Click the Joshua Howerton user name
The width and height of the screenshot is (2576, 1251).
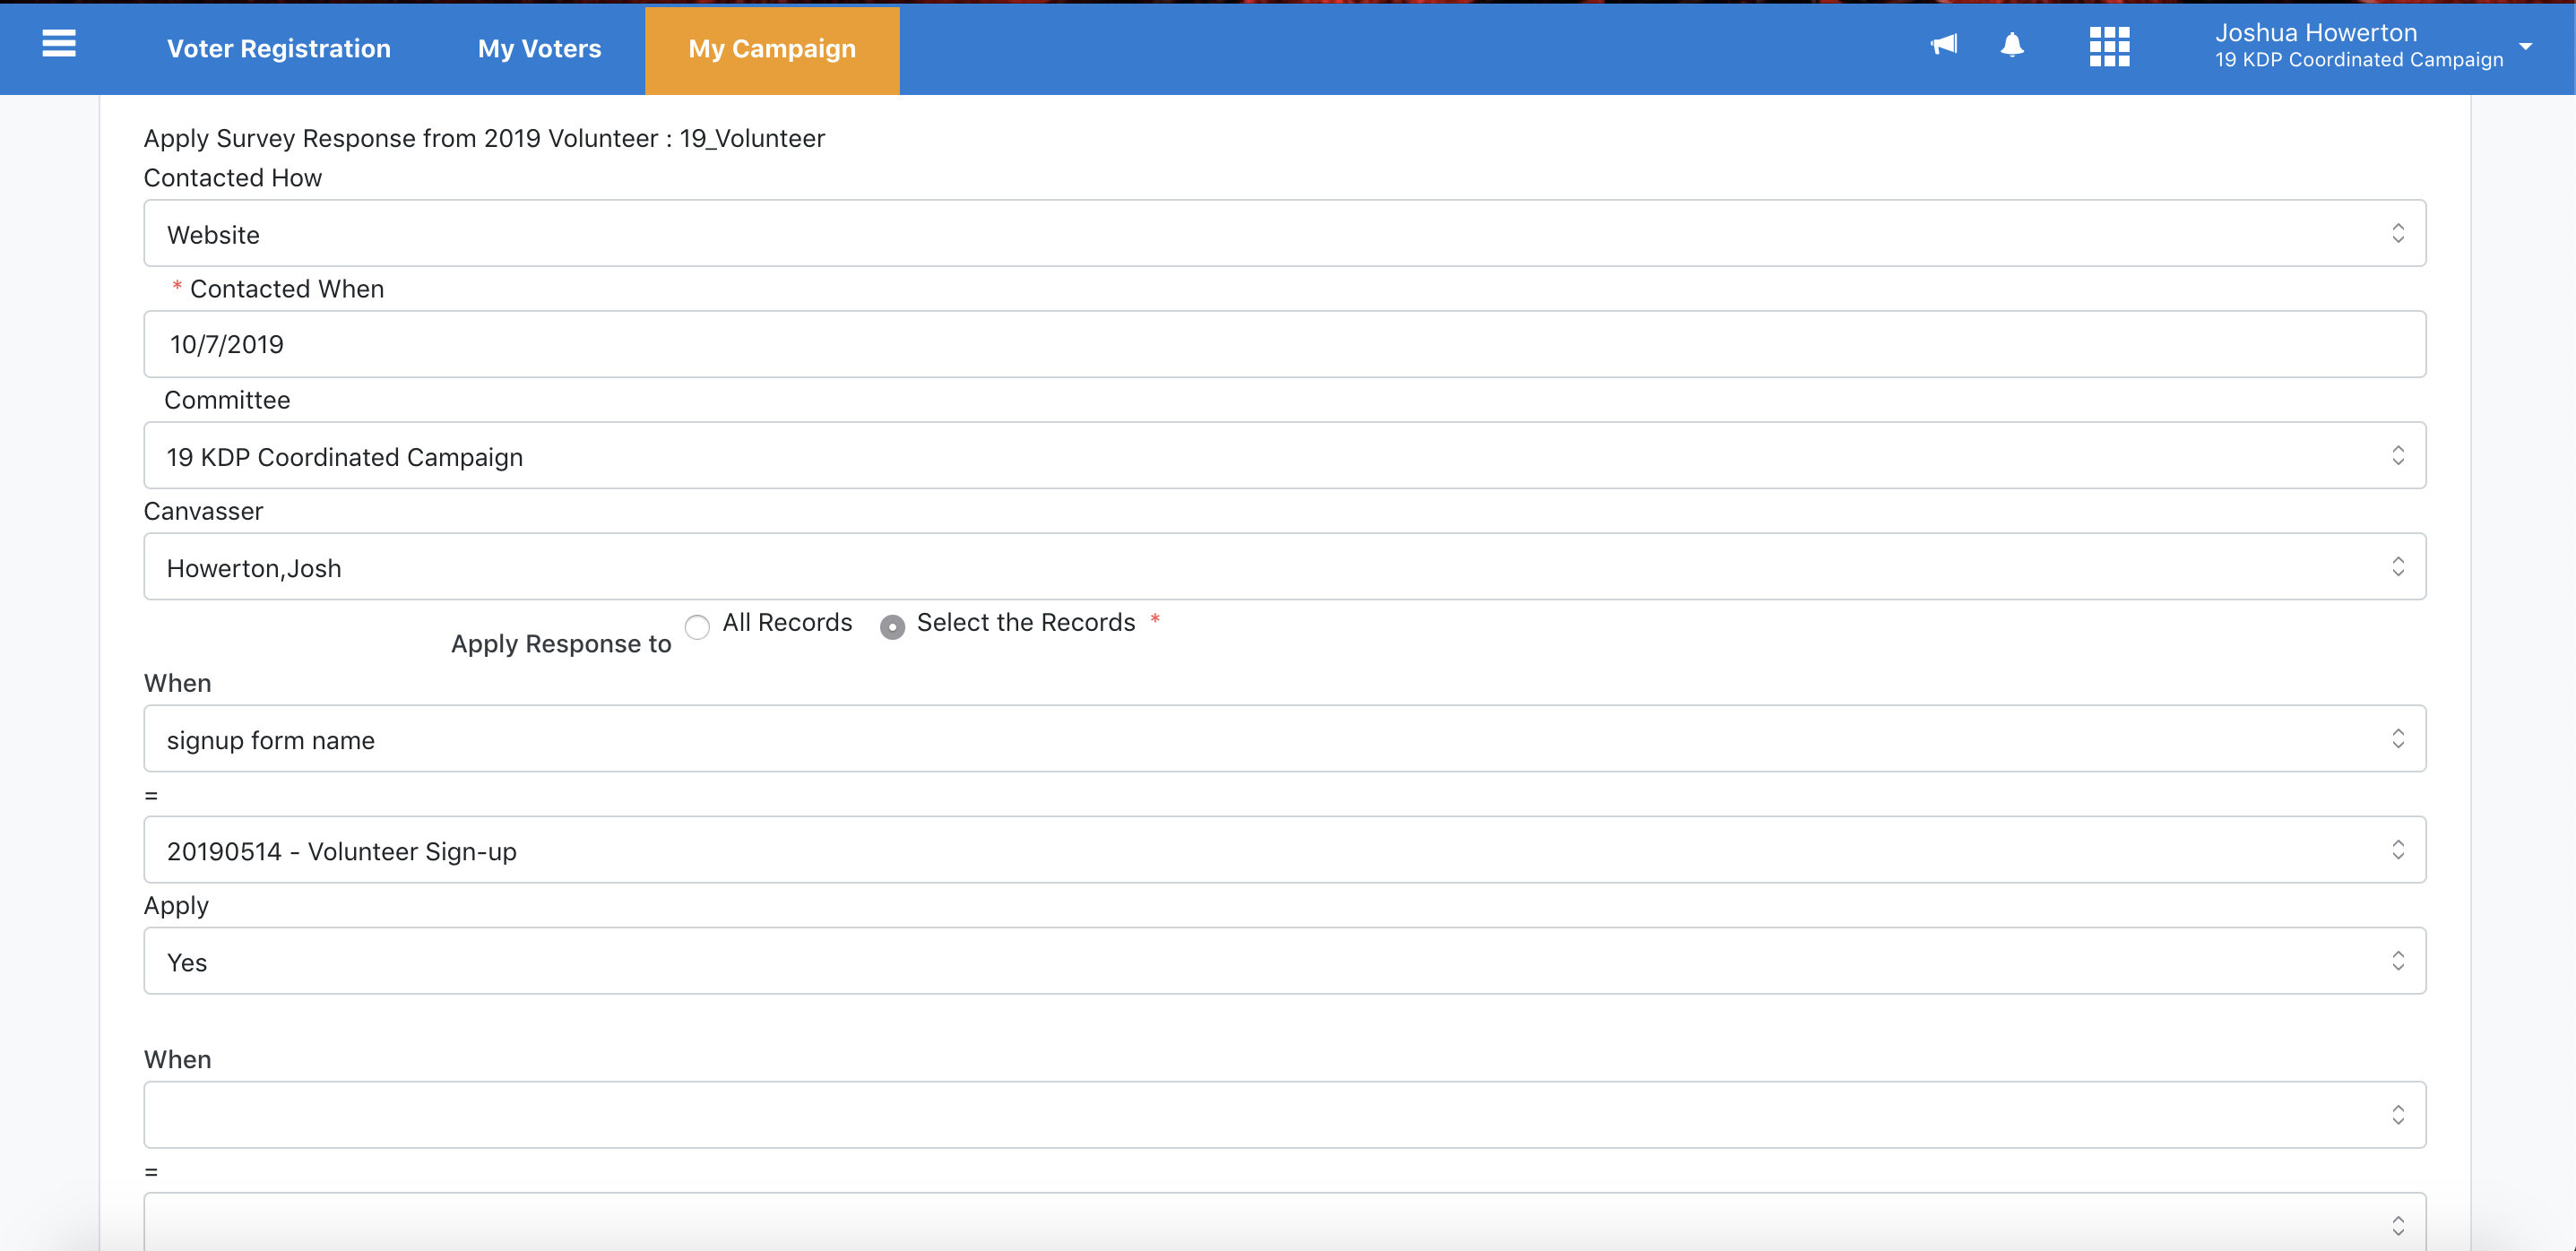coord(2315,33)
